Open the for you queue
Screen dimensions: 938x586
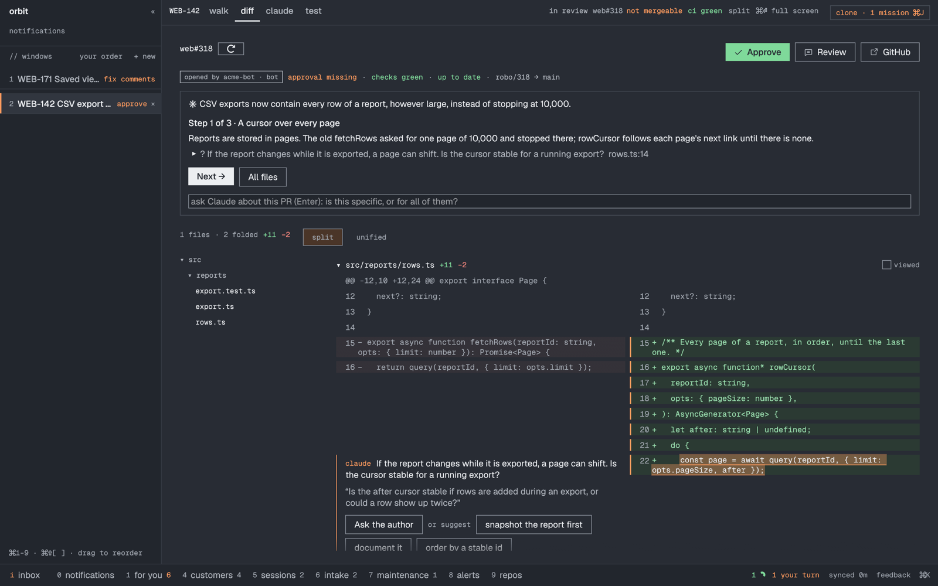148,575
